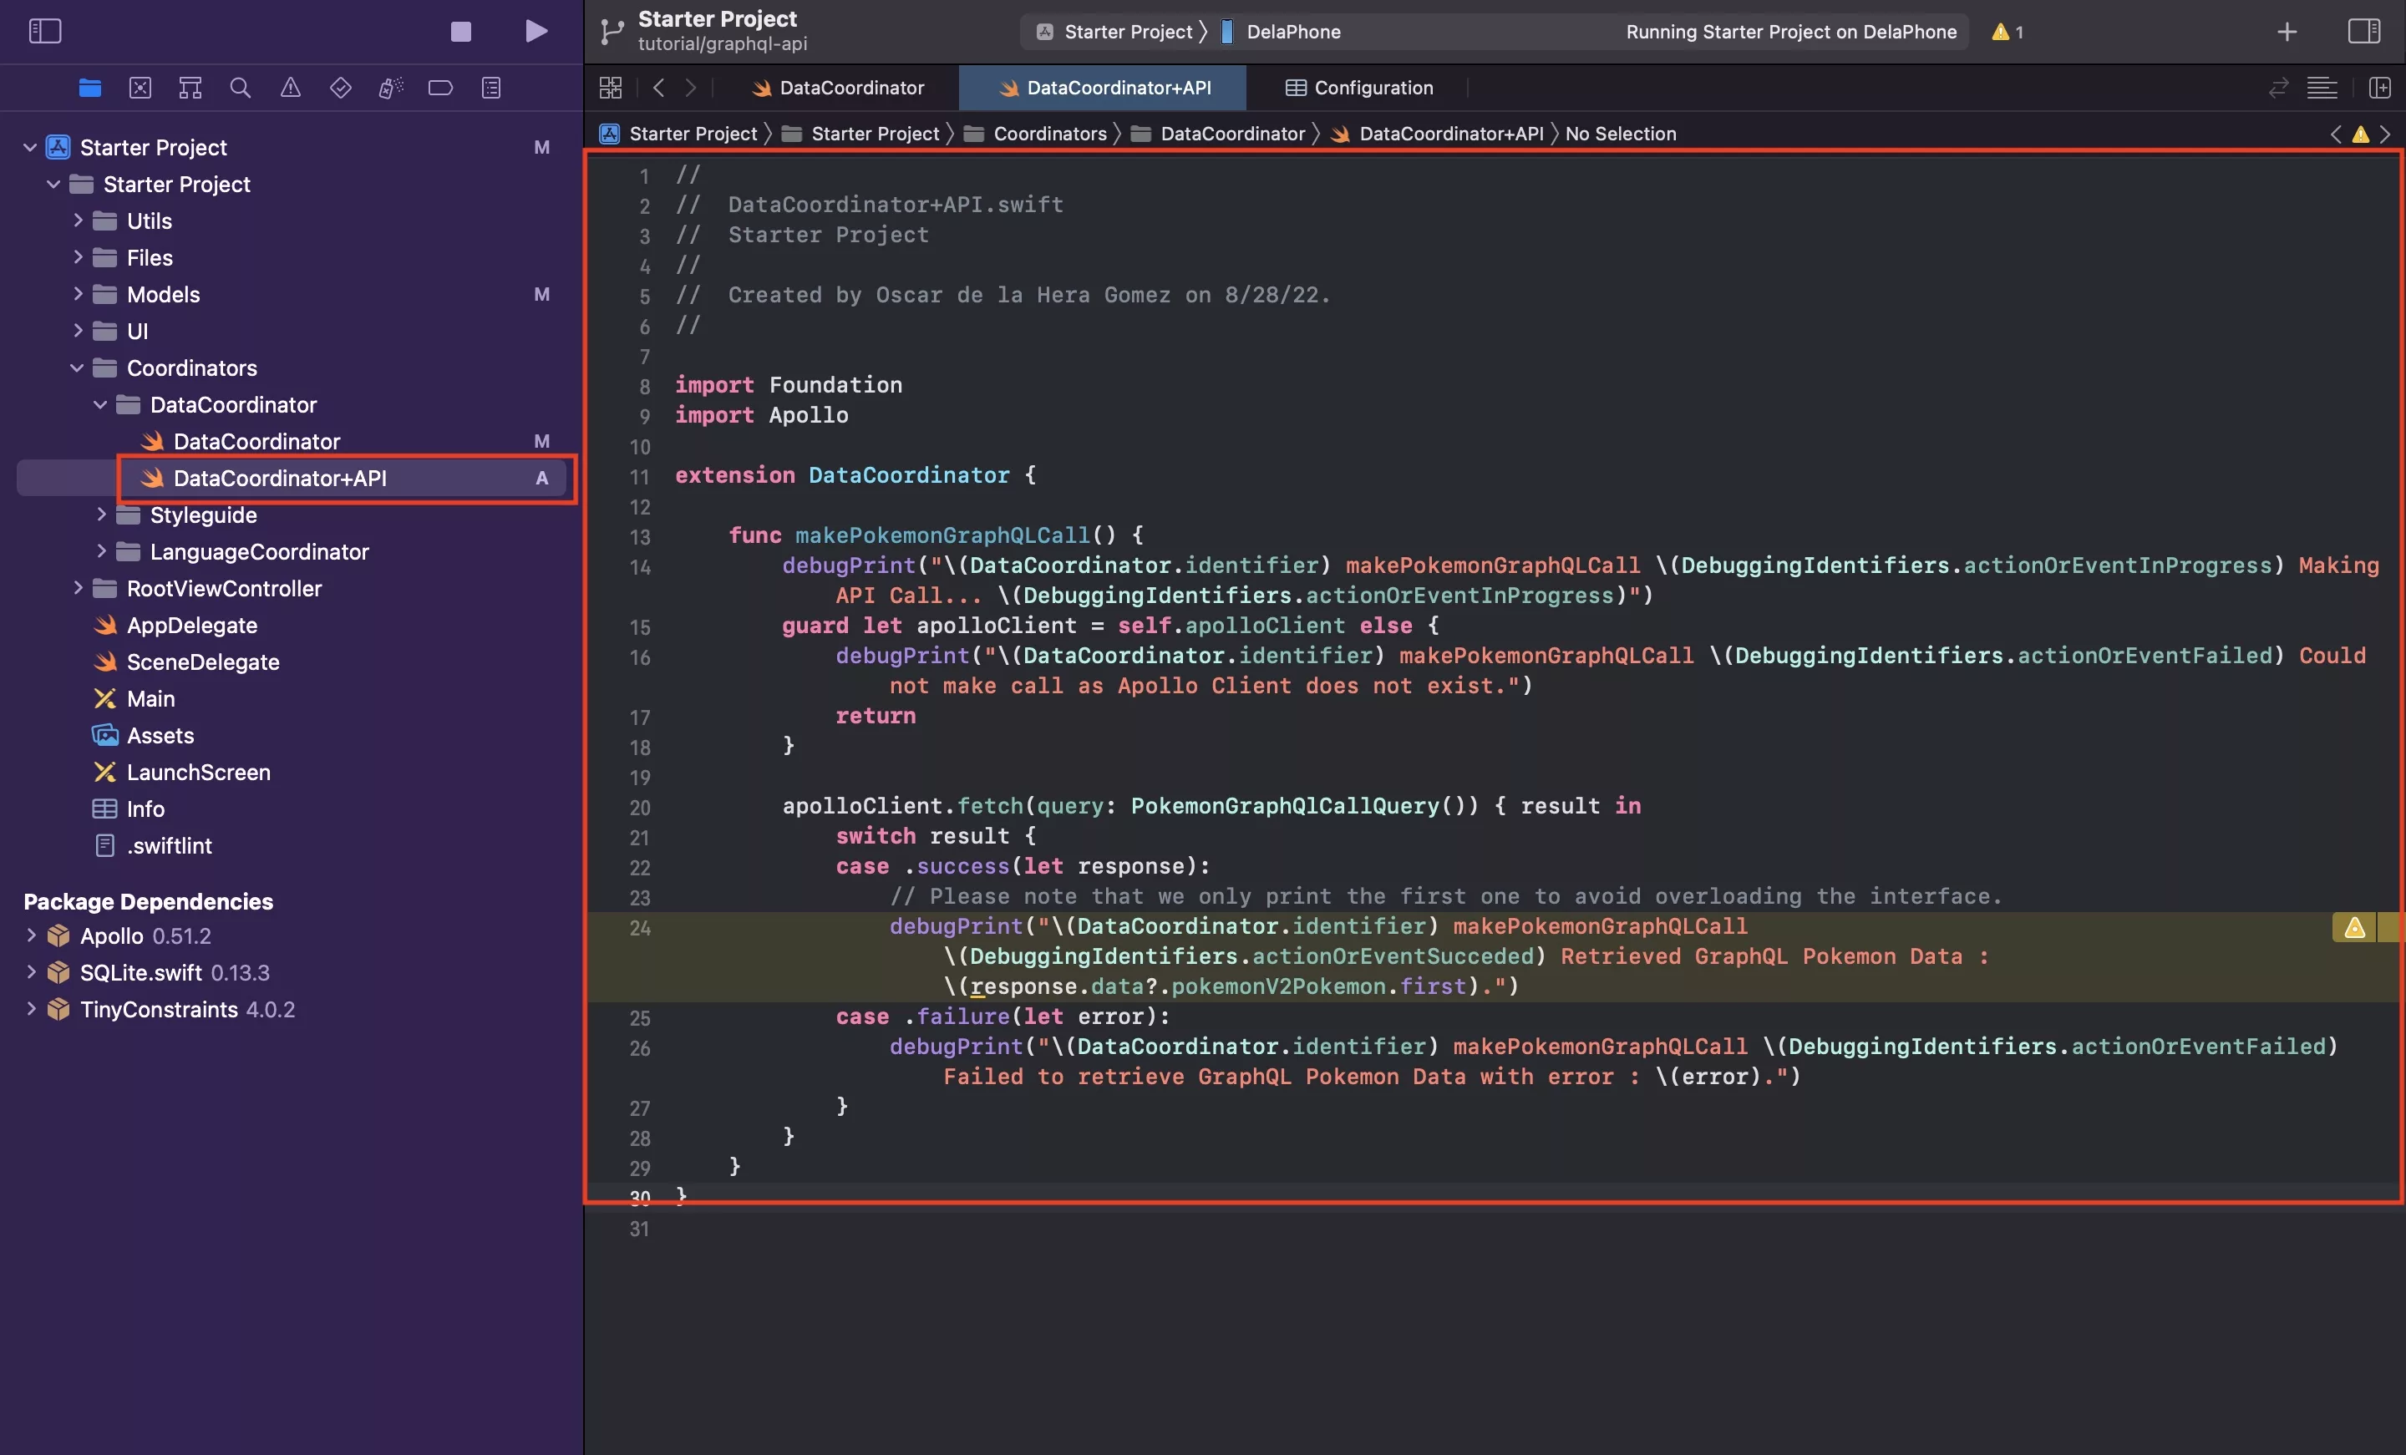The height and width of the screenshot is (1455, 2406).
Task: Stop the running Starter Project build
Action: pyautogui.click(x=460, y=30)
